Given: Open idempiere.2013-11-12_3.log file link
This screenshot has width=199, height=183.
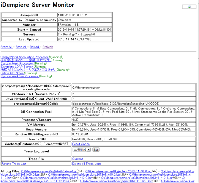Looking at the screenshot, I should point(116,181).
